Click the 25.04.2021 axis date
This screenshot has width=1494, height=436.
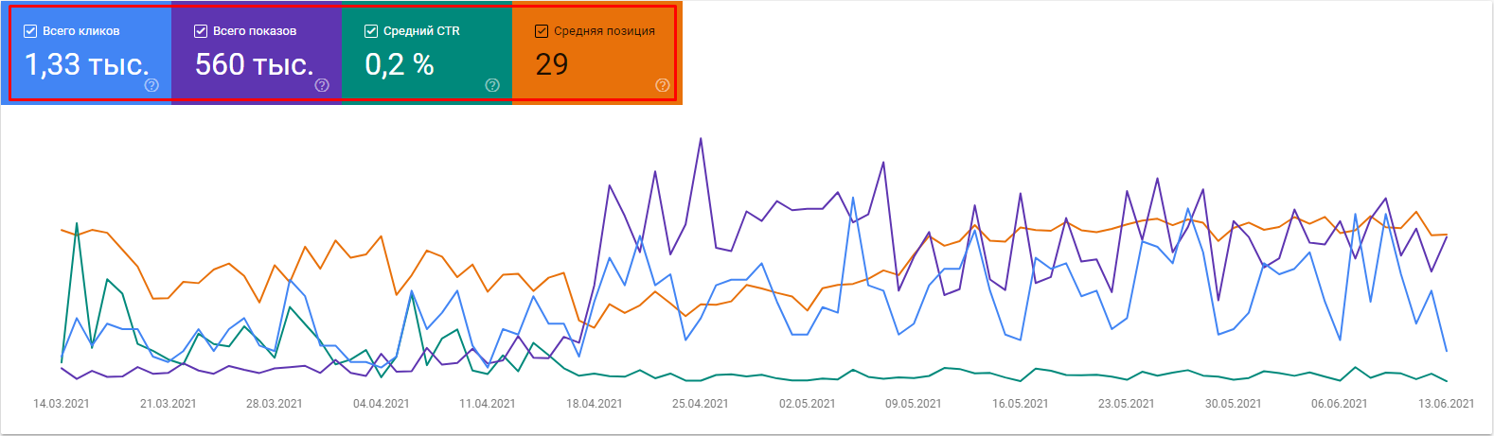[701, 404]
